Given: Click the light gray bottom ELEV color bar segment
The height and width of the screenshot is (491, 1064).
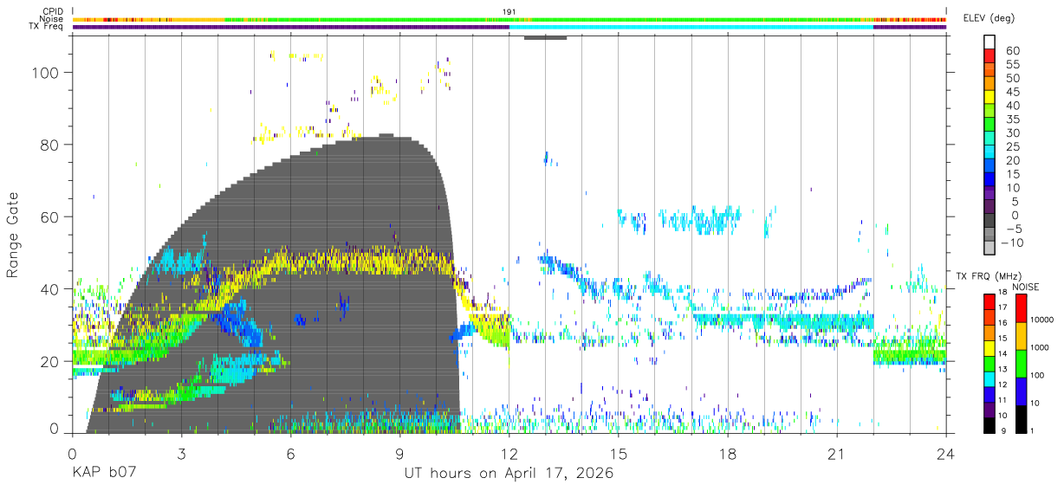Looking at the screenshot, I should pos(990,248).
